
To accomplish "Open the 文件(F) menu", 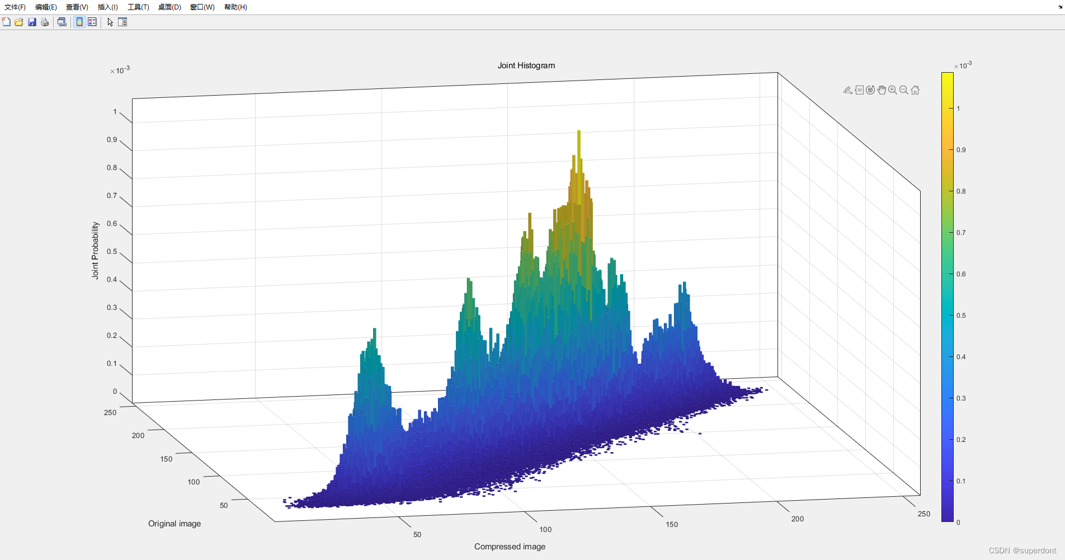I will [15, 7].
